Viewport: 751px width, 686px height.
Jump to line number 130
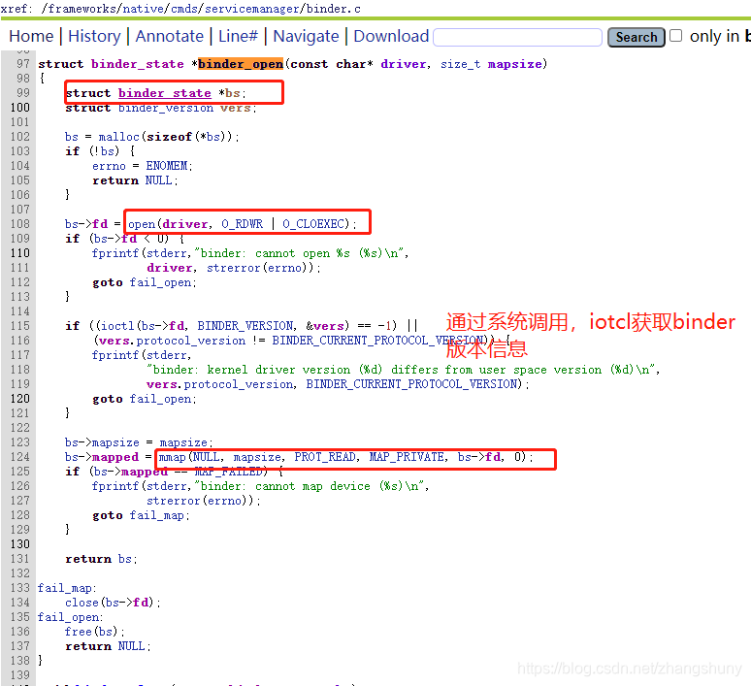pos(19,544)
